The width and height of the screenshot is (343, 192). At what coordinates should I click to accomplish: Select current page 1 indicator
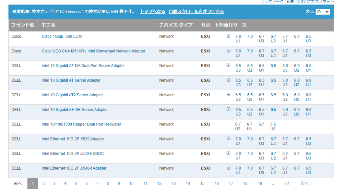pyautogui.click(x=33, y=184)
